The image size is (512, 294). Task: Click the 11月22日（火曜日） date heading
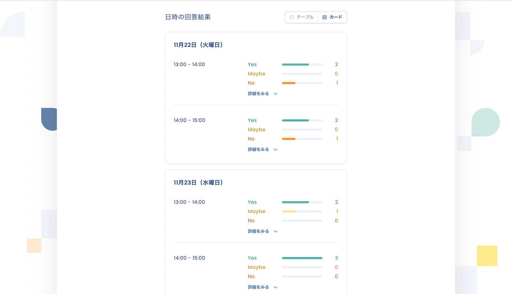click(198, 45)
